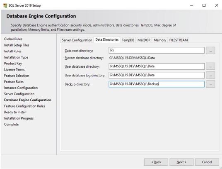
Task: Click the User database directory label
Action: point(82,66)
